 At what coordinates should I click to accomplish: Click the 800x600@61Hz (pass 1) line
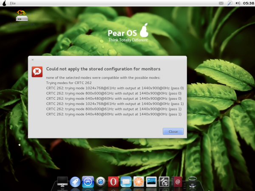(x=113, y=109)
